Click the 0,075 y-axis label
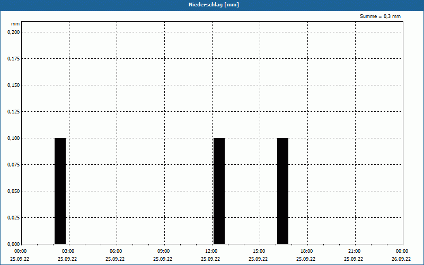 (14, 165)
